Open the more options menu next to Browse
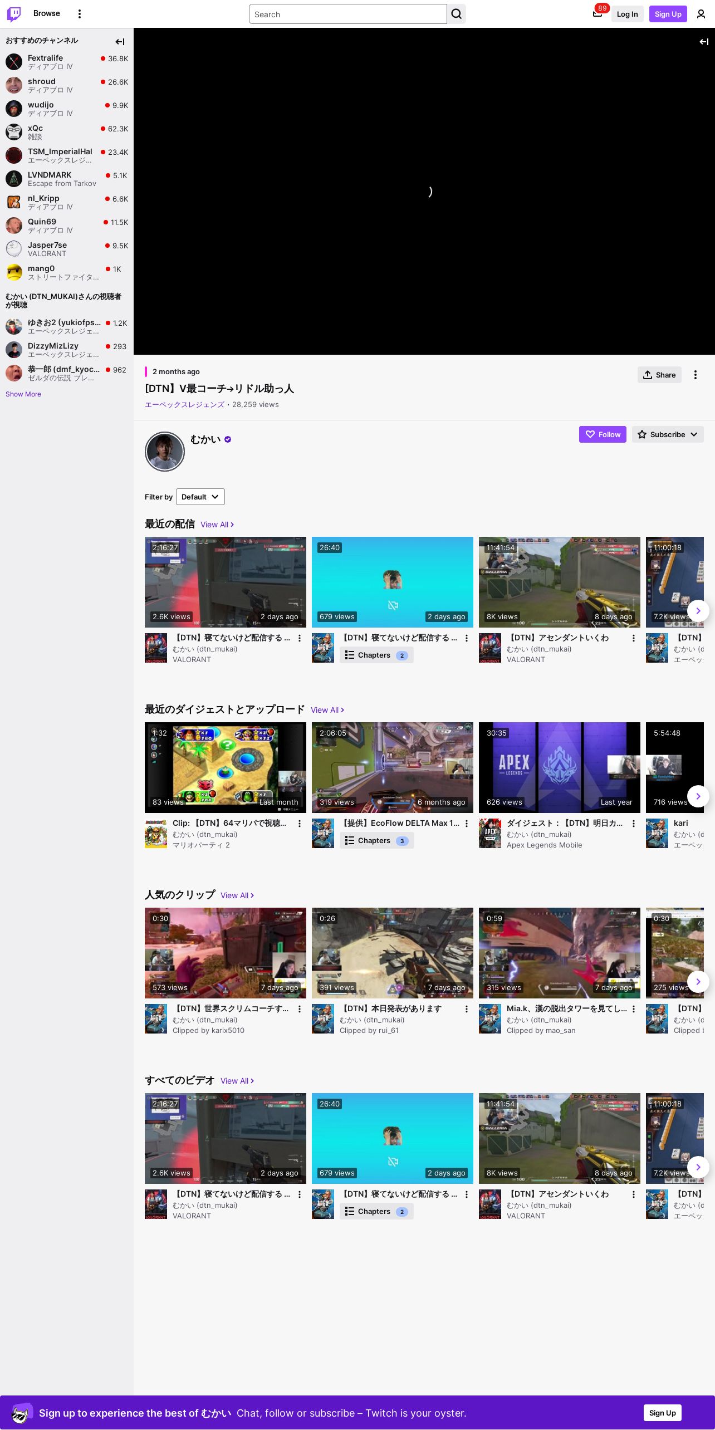Image resolution: width=715 pixels, height=1430 pixels. pyautogui.click(x=80, y=14)
